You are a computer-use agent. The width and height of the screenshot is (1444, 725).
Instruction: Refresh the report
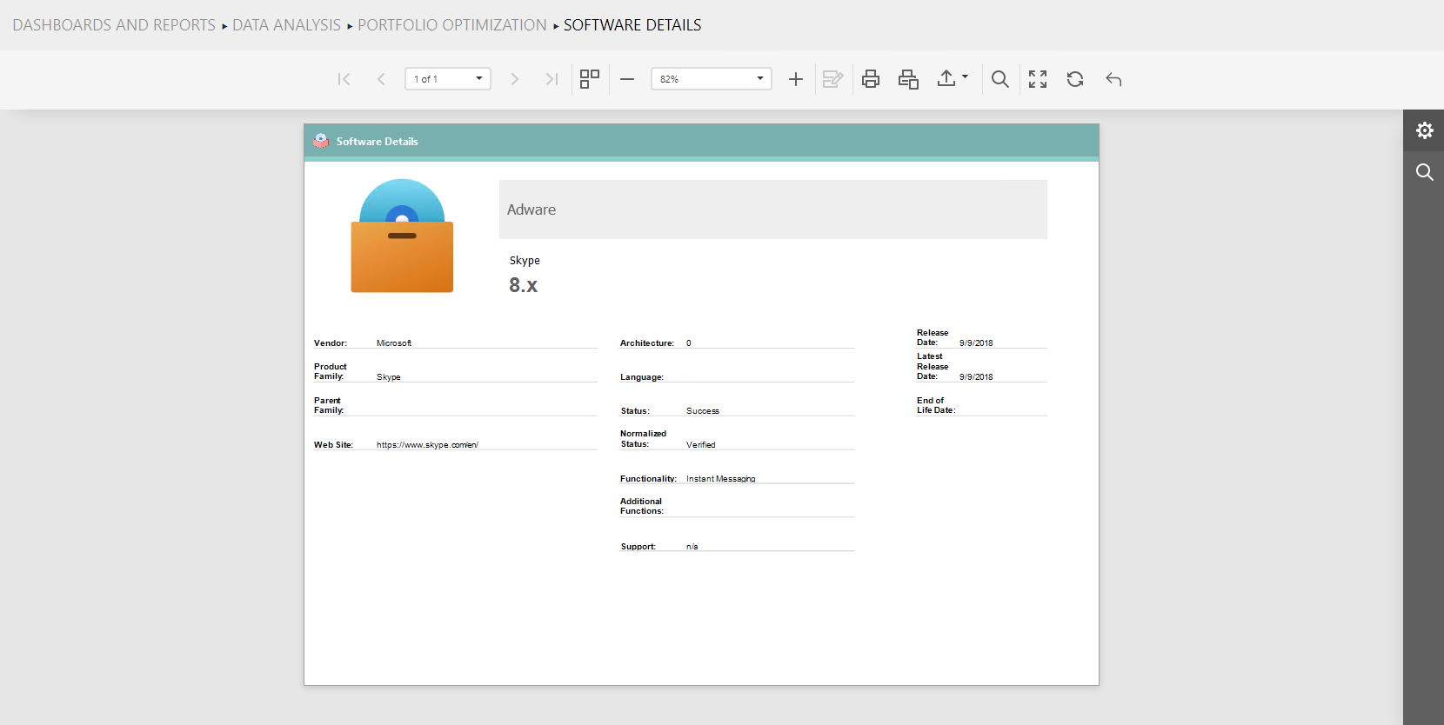[x=1075, y=79]
